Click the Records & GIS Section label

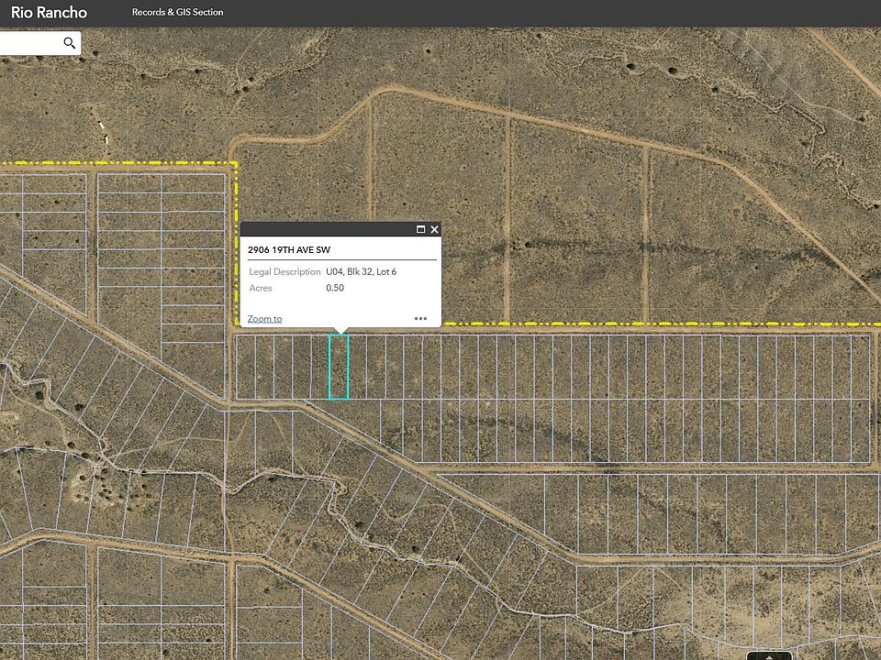[x=177, y=12]
